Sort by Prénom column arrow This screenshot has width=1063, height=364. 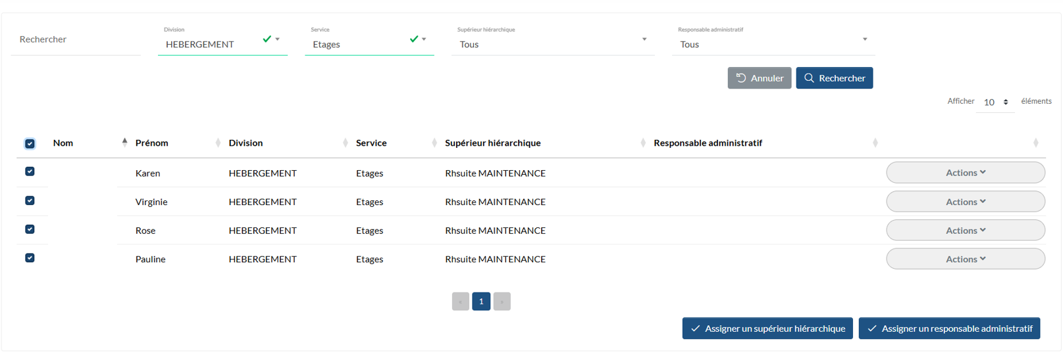click(218, 143)
